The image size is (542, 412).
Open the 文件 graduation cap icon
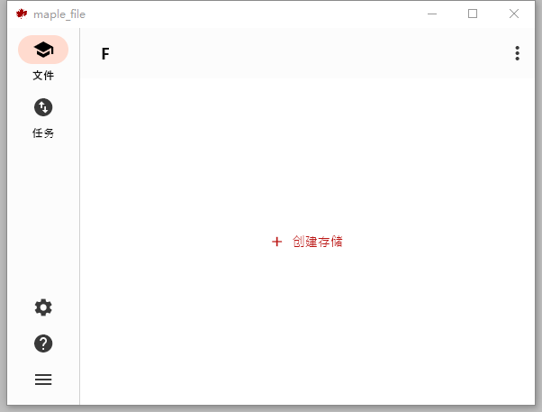point(43,50)
